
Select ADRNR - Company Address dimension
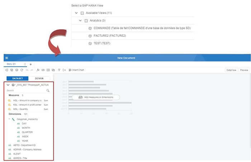(27, 150)
